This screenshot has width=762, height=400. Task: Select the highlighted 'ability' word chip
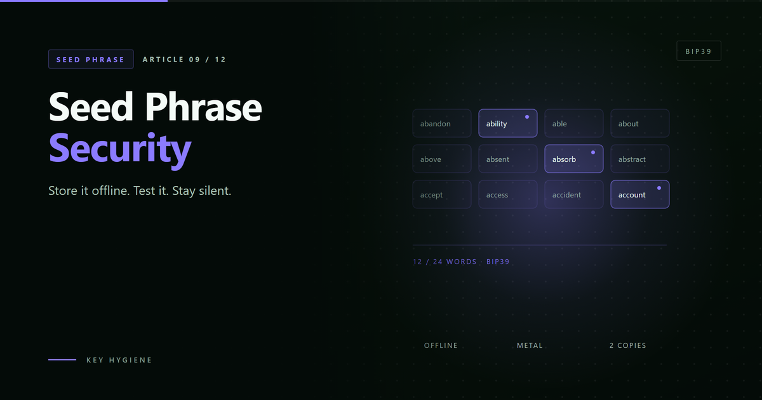click(x=508, y=123)
